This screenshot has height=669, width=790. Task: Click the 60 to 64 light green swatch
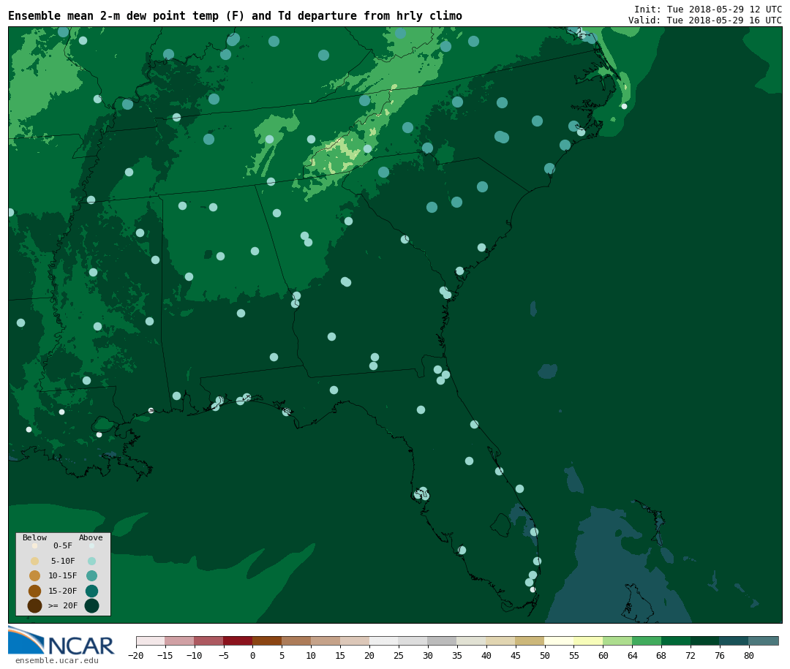tap(617, 640)
